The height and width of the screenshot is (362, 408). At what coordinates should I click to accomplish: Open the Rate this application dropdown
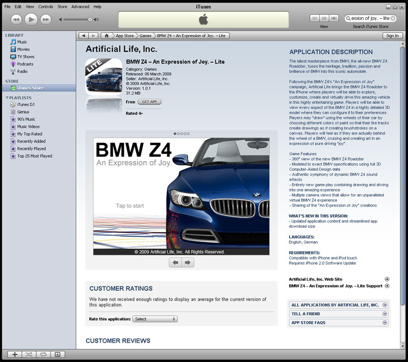click(x=155, y=319)
